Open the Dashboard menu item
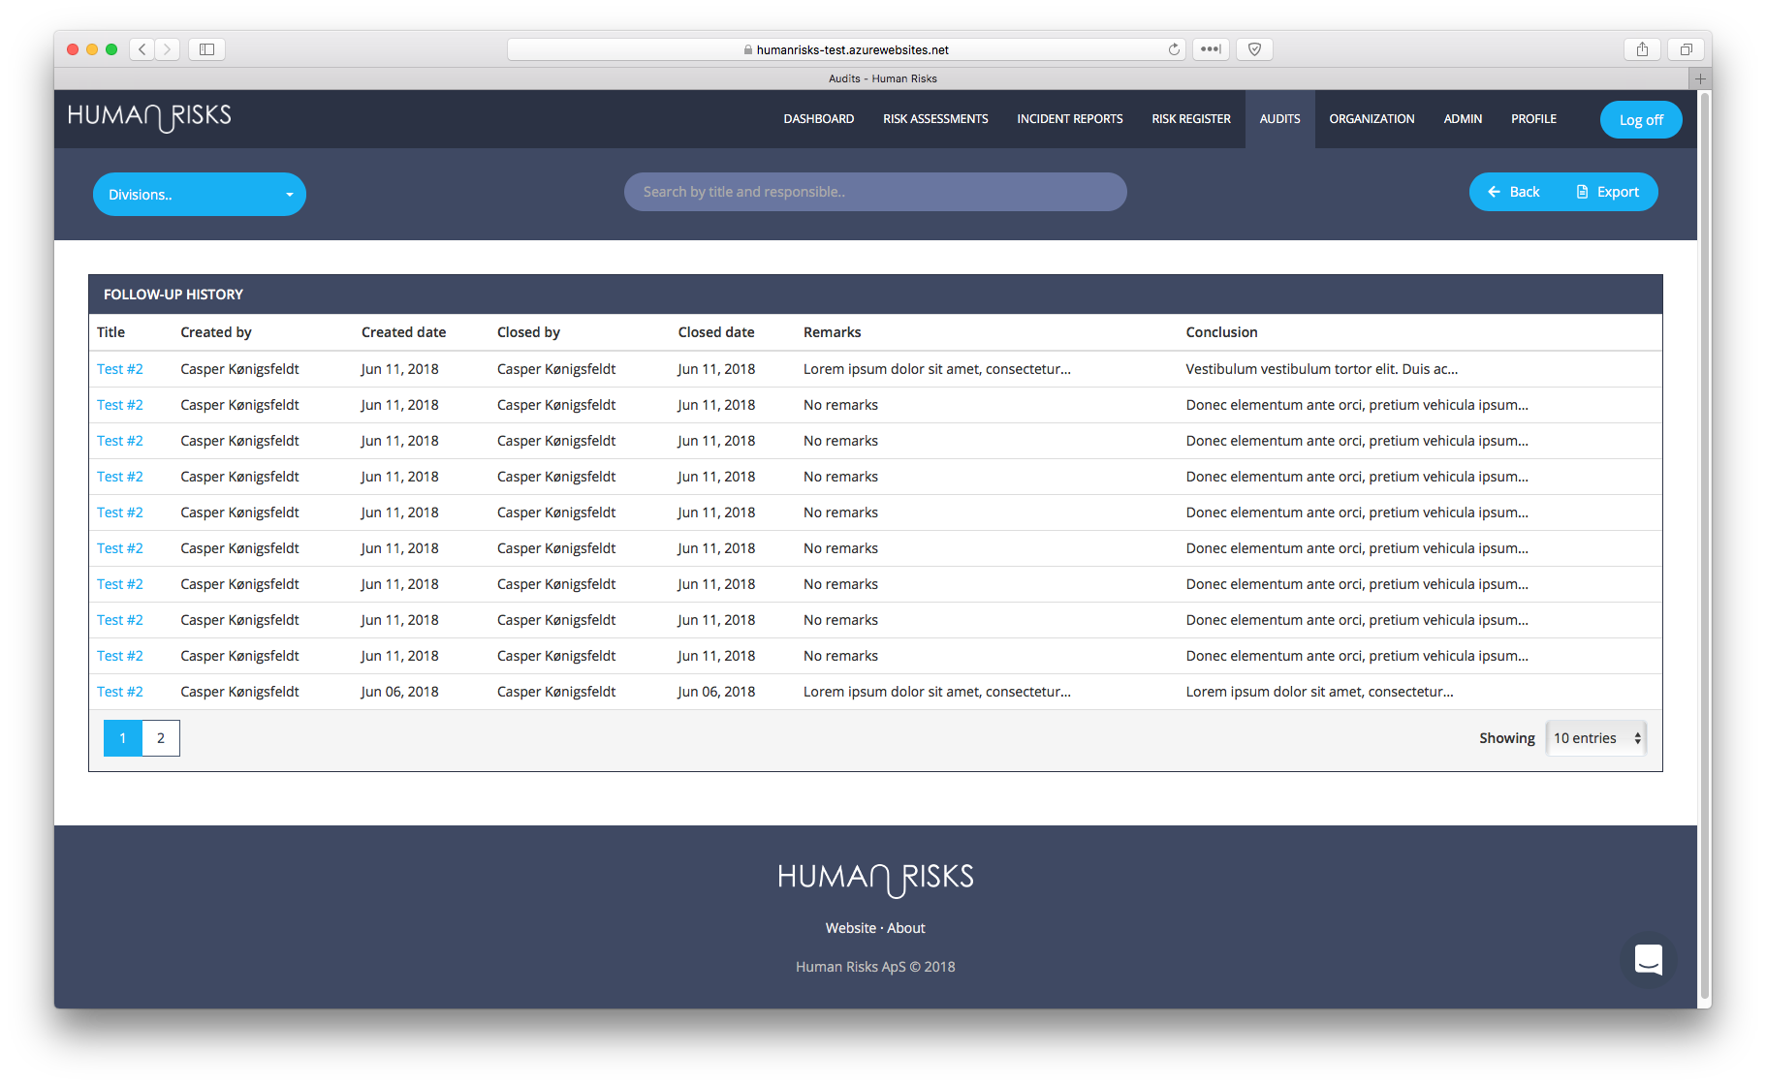 tap(818, 119)
